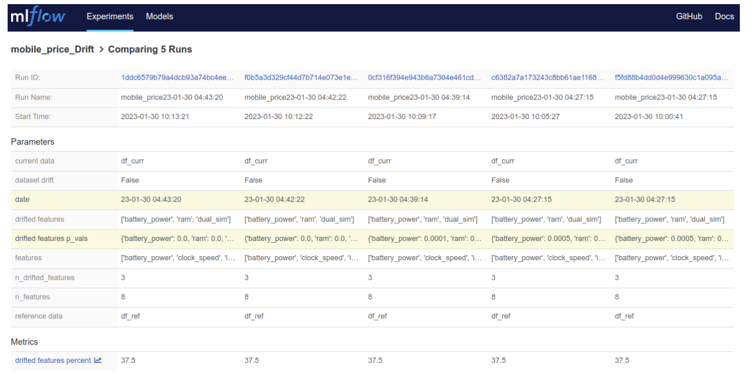Select start time 2023-01-30 10:12:22
Viewport: 751px width, 374px height.
pyautogui.click(x=279, y=117)
